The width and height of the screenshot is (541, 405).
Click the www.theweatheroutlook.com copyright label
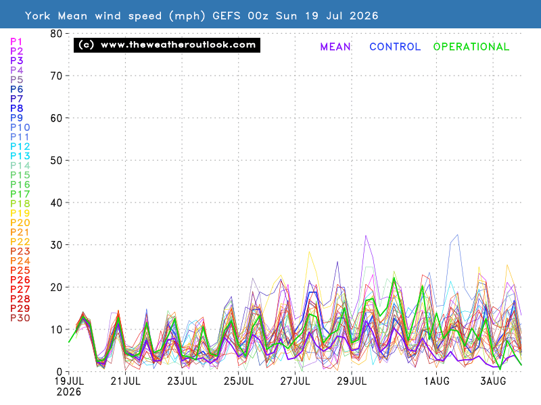point(167,45)
